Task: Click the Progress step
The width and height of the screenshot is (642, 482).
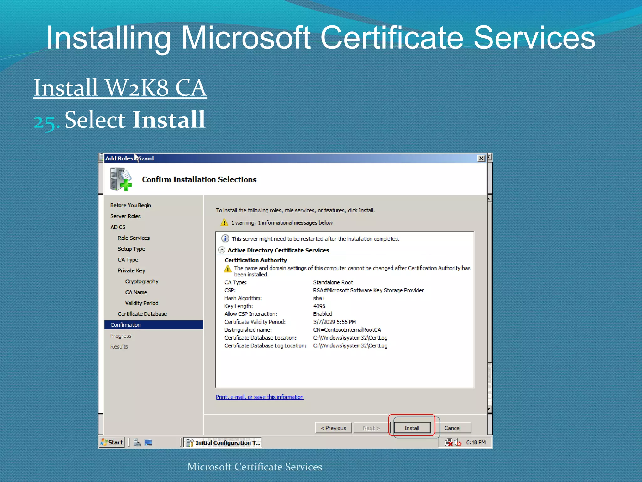Action: coord(121,336)
